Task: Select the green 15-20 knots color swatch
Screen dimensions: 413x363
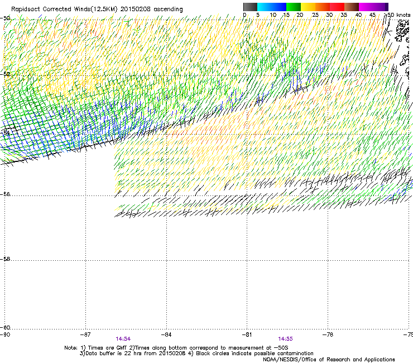Action: point(294,7)
